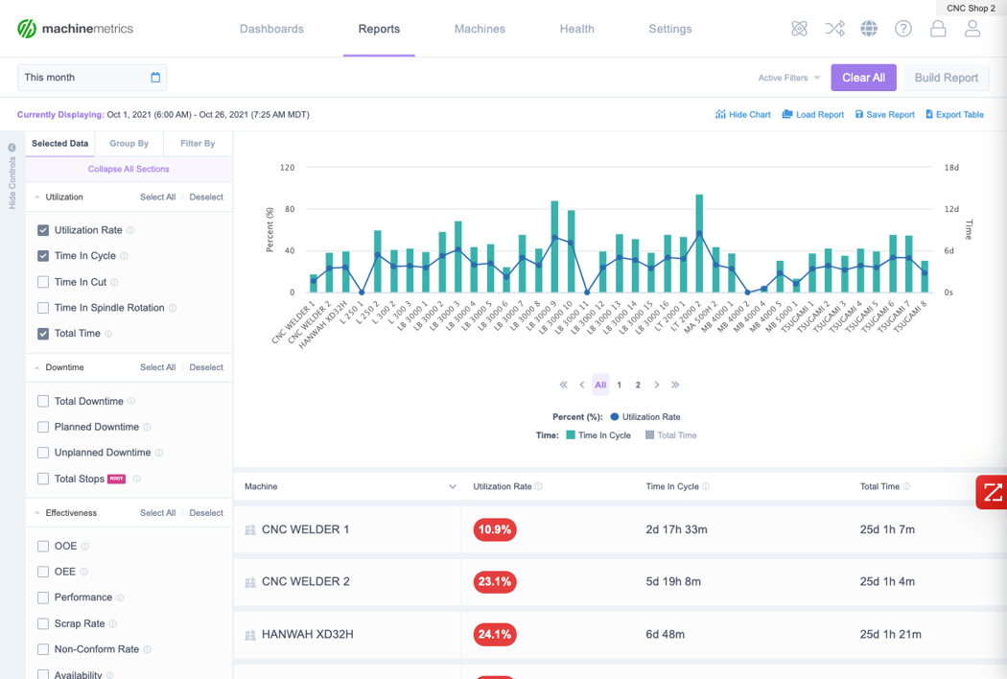Open the help question mark icon
1007x679 pixels.
tap(903, 29)
